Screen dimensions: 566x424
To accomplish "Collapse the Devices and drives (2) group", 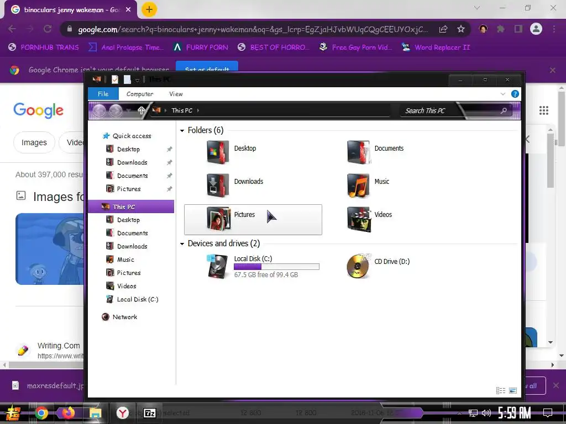I will pos(182,244).
